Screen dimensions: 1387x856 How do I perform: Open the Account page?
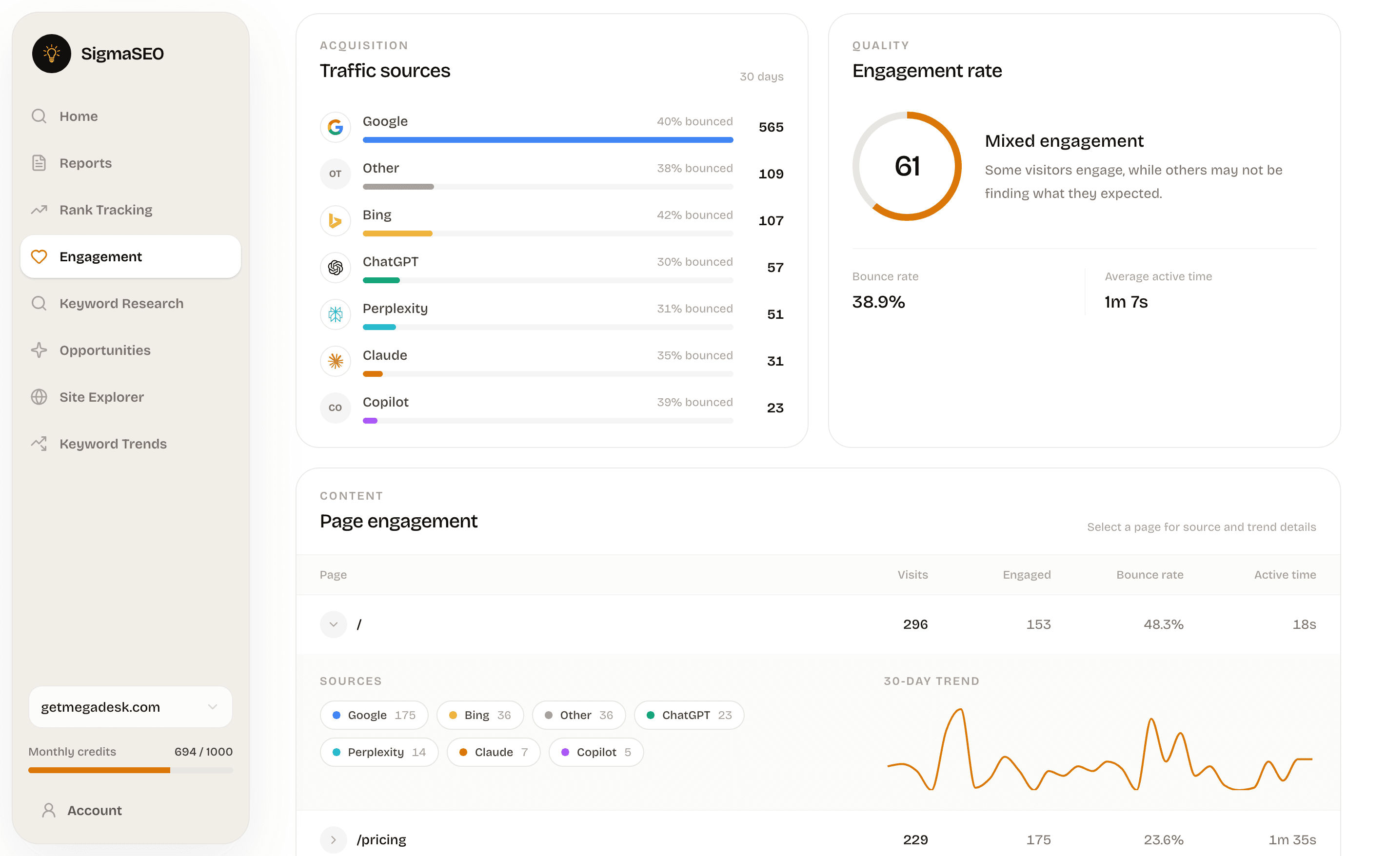[131, 810]
